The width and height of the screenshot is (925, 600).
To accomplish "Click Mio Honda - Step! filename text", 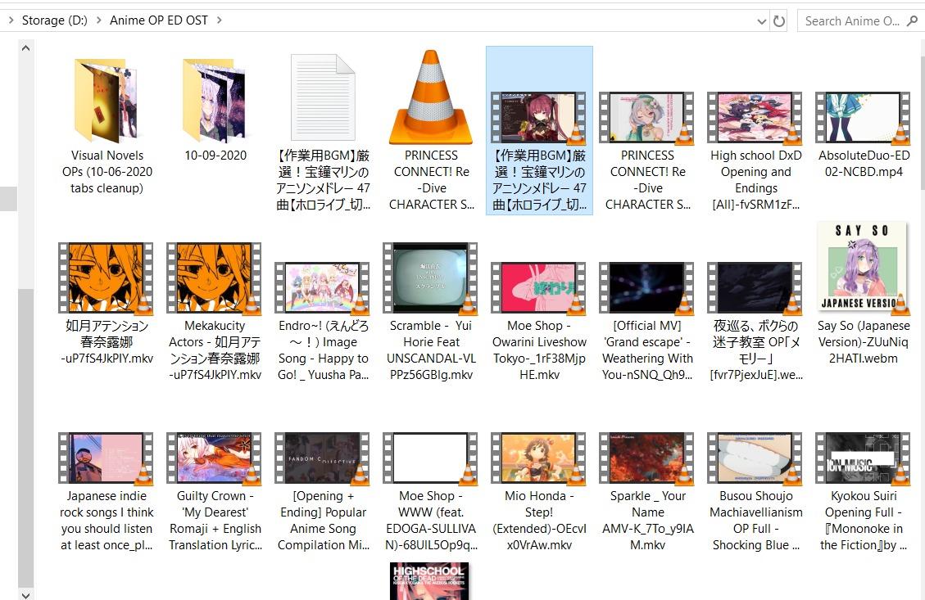I will point(539,521).
